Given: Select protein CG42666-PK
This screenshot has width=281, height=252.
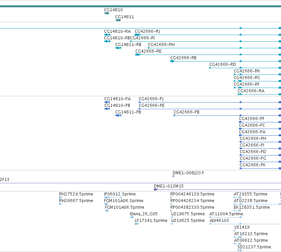Looking at the screenshot, I should [x=253, y=165].
